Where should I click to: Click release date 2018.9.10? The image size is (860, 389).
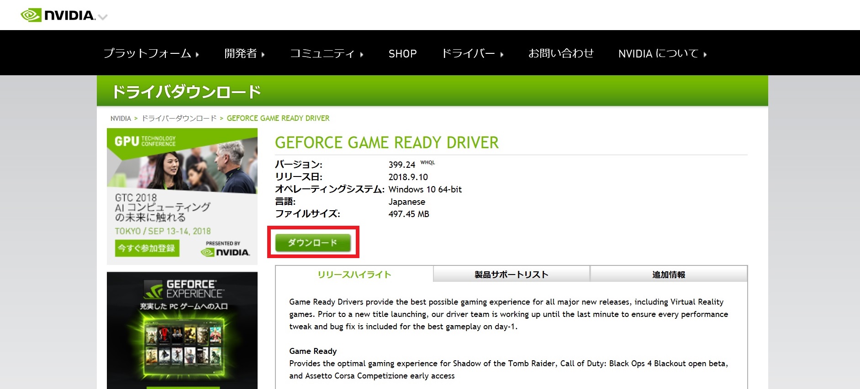pos(408,177)
